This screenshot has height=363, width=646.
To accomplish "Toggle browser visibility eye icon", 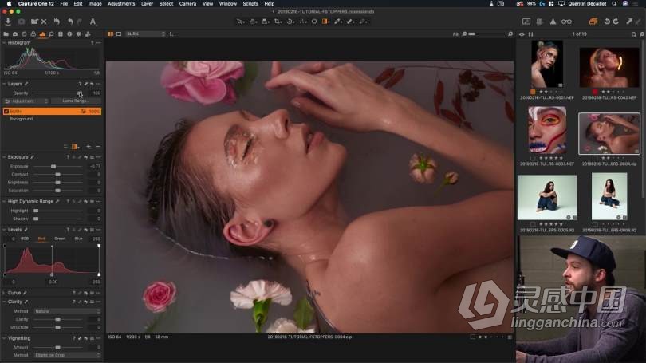I will pyautogui.click(x=522, y=34).
